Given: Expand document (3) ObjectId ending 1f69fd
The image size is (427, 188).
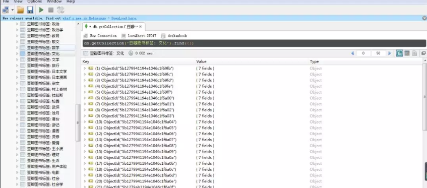Looking at the screenshot, I should pyautogui.click(x=85, y=80).
